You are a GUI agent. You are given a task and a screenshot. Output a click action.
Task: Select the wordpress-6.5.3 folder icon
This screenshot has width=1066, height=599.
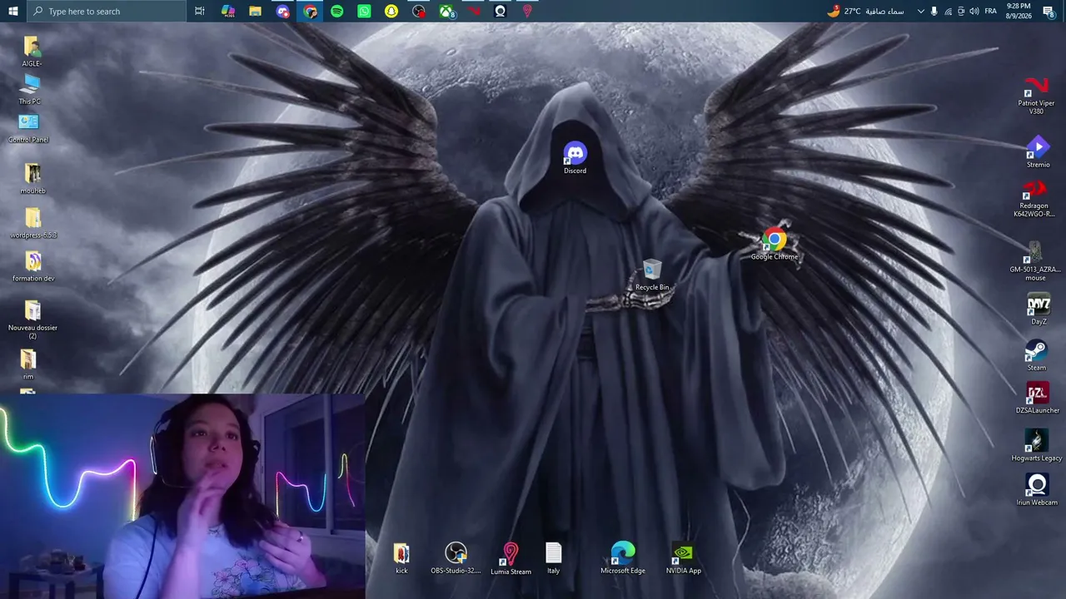[33, 223]
